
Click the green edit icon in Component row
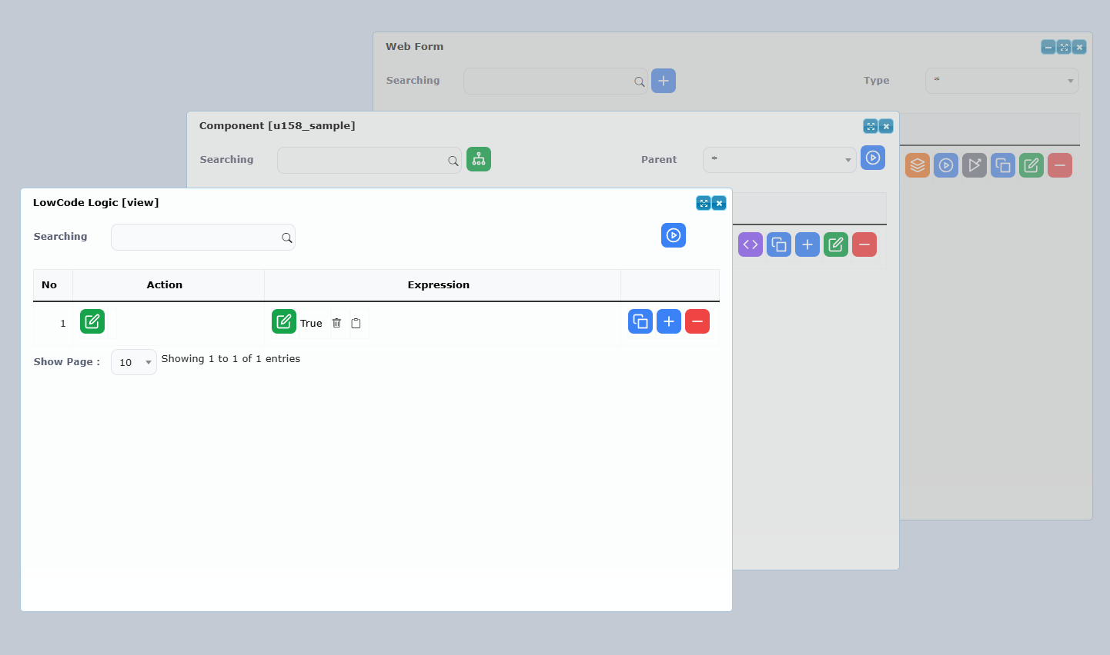(x=836, y=244)
